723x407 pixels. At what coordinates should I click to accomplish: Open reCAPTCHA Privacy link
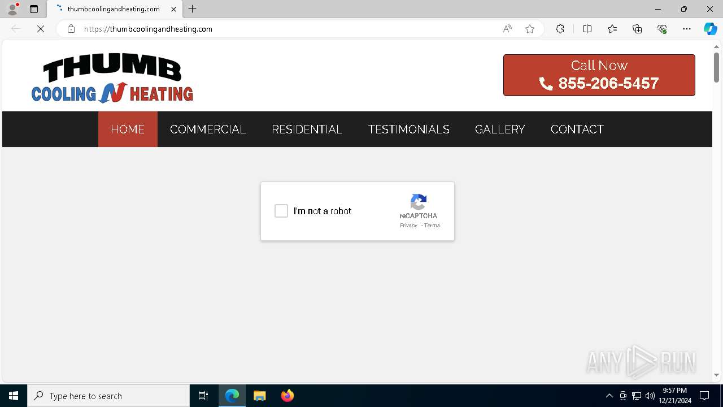click(x=408, y=226)
